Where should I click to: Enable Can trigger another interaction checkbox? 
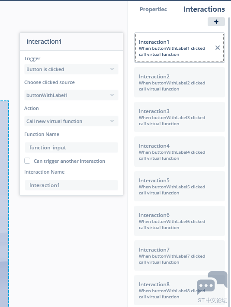tap(27, 161)
